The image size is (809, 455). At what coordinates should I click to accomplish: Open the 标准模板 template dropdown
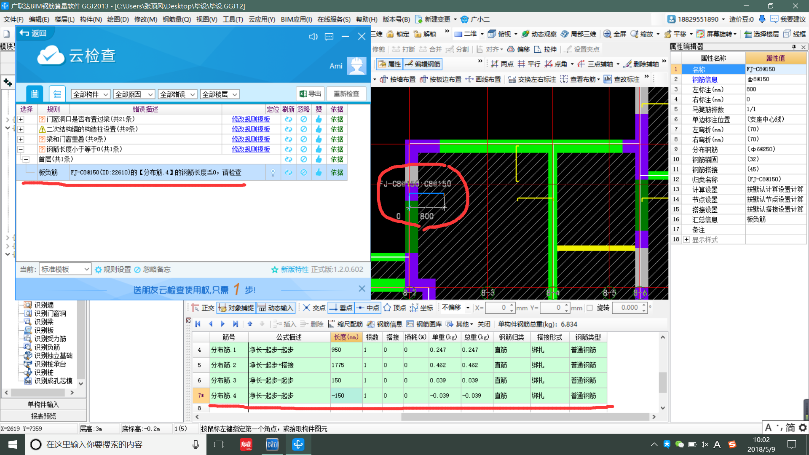click(x=65, y=269)
